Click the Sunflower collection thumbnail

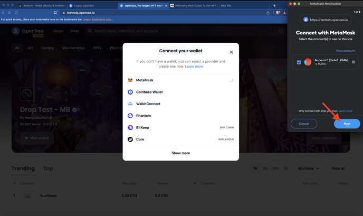[x=28, y=195]
